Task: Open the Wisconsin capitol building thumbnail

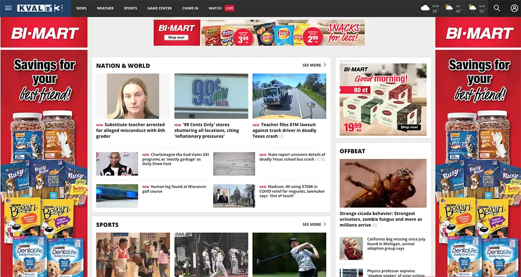Action: pyautogui.click(x=234, y=196)
